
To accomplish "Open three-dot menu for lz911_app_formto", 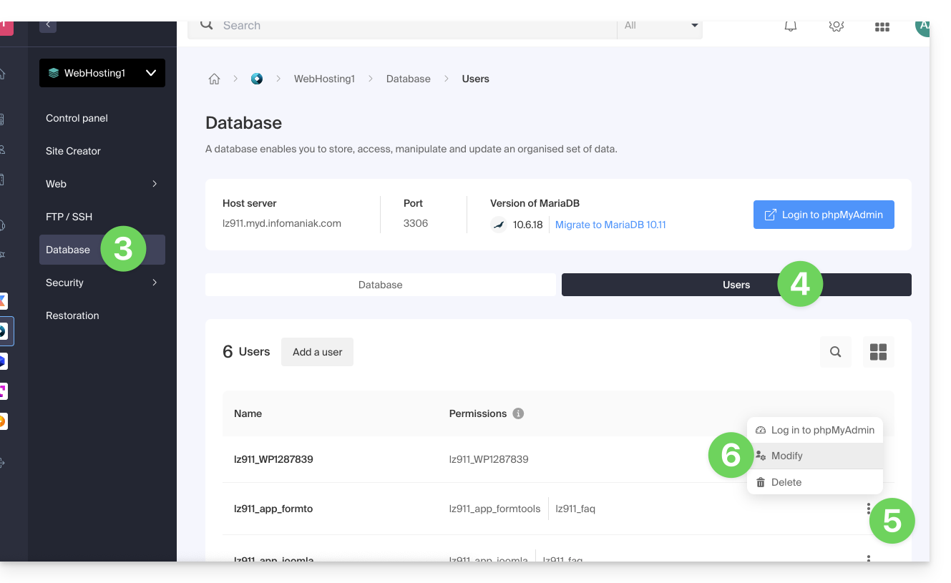I will 868,509.
